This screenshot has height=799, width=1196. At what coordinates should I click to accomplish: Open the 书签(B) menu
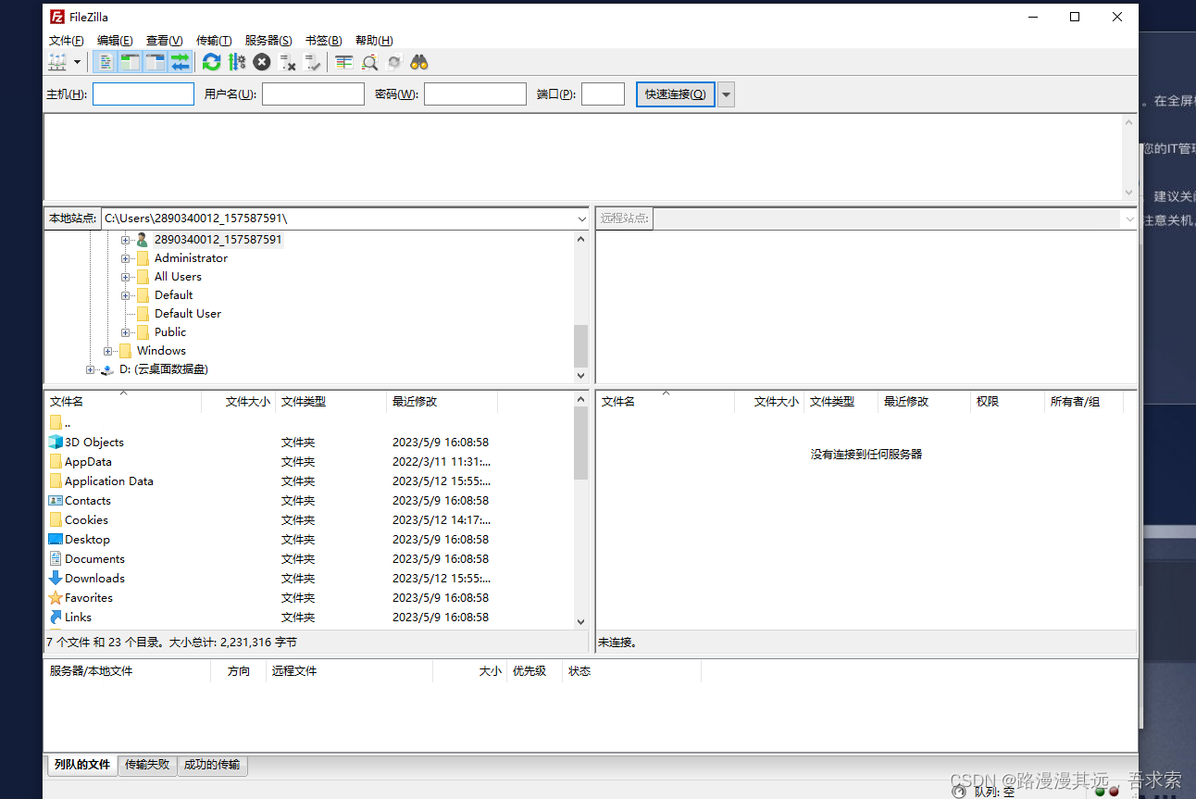click(324, 41)
